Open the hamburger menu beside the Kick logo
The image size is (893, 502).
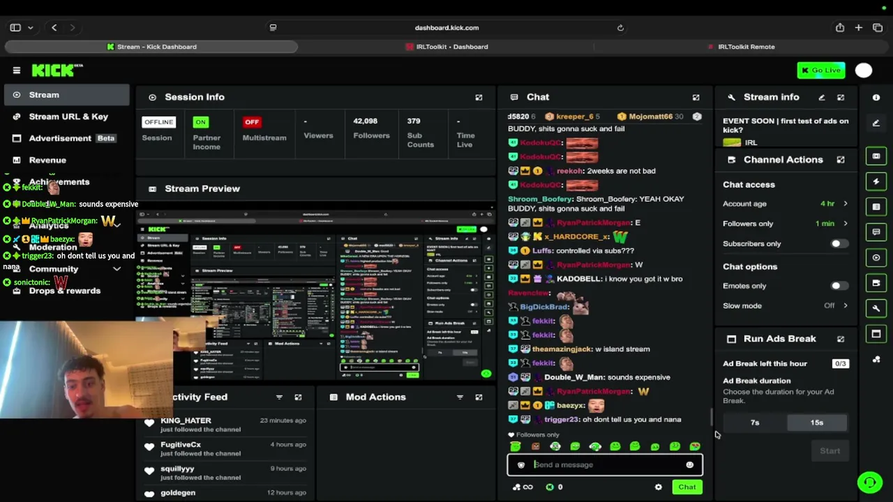(x=17, y=70)
